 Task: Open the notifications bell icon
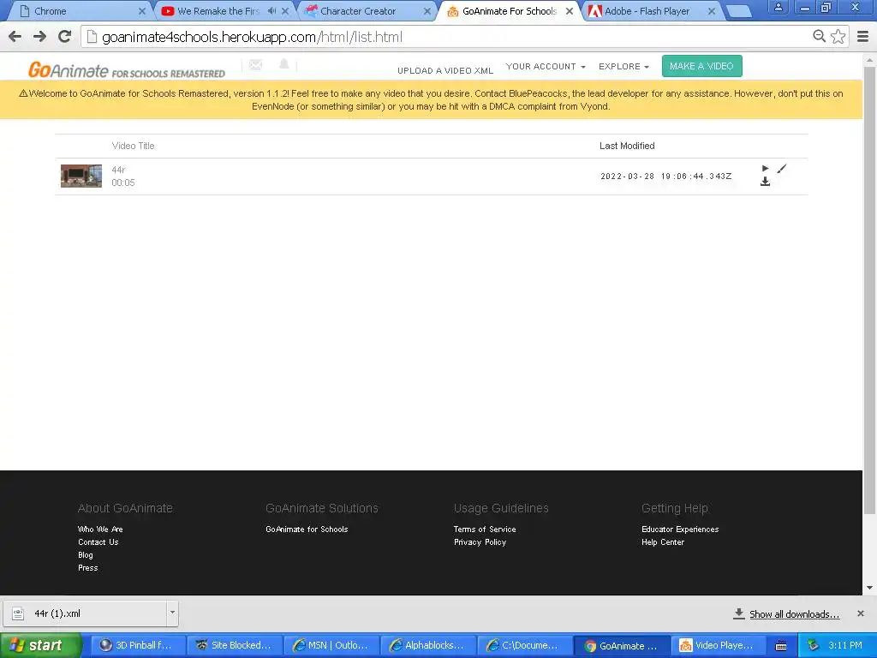pos(284,64)
